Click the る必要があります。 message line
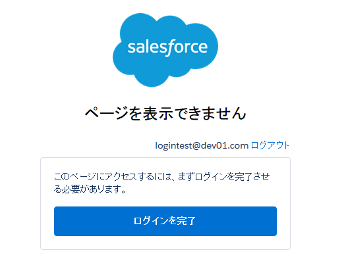This screenshot has height=265, width=348. pos(90,189)
